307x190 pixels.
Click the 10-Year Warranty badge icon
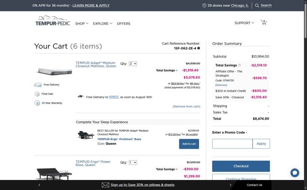[x=37, y=103]
